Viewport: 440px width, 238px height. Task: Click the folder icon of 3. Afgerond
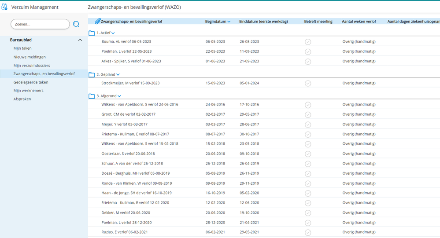click(92, 96)
